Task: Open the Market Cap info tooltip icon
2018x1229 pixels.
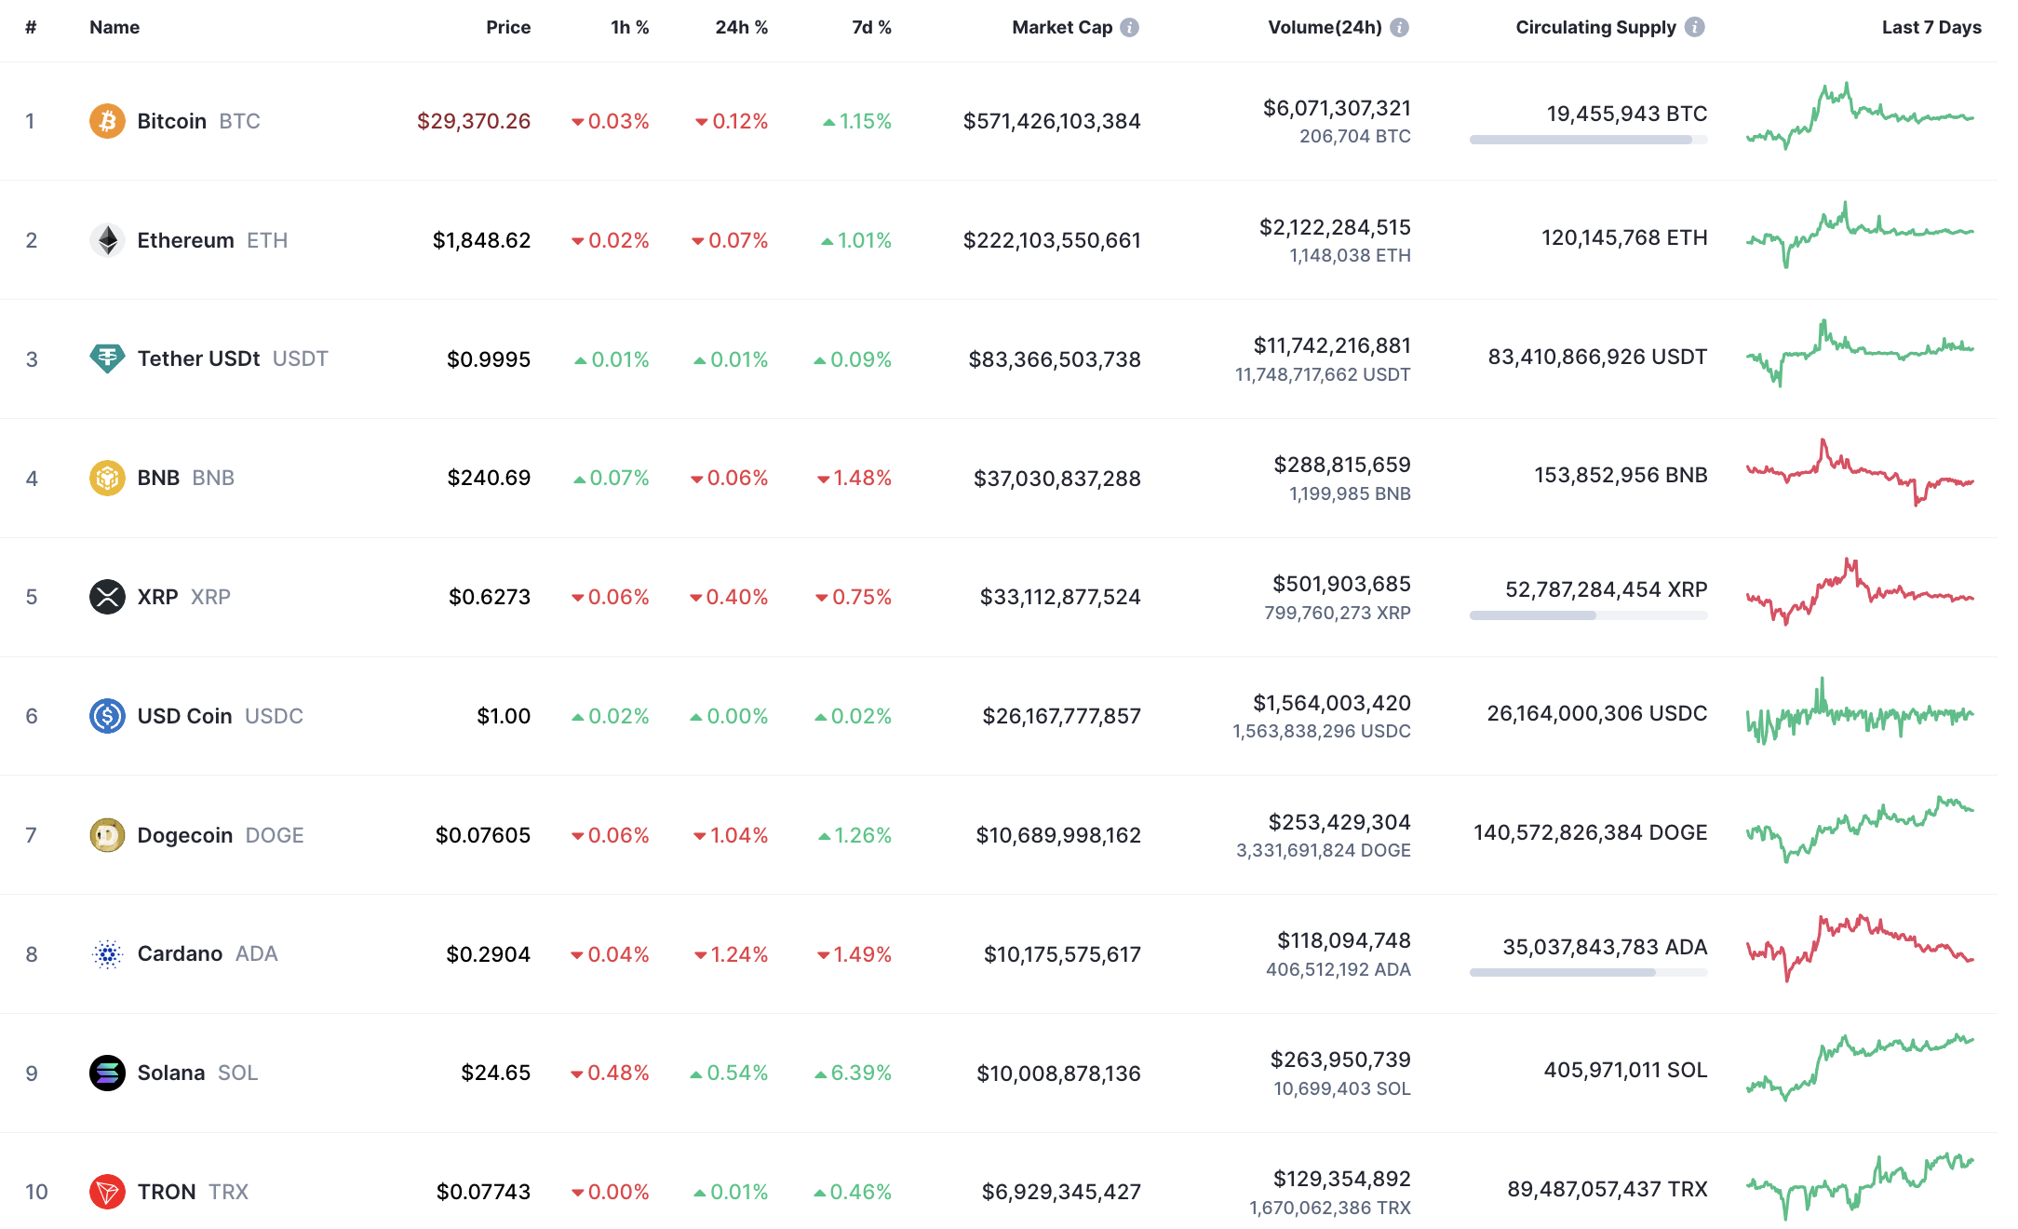Action: click(1129, 27)
